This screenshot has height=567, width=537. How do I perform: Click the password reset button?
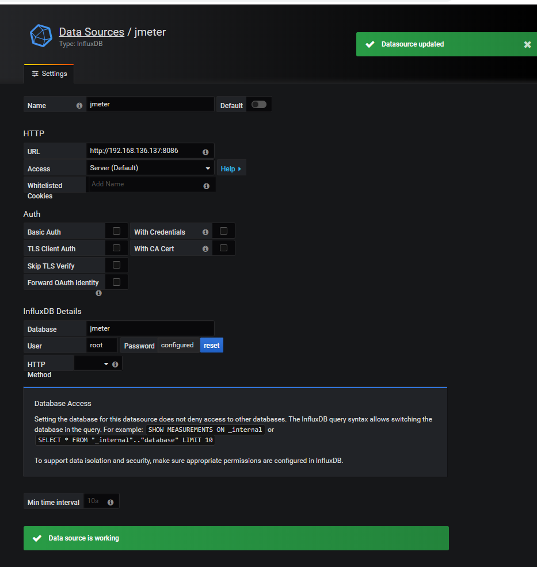212,346
